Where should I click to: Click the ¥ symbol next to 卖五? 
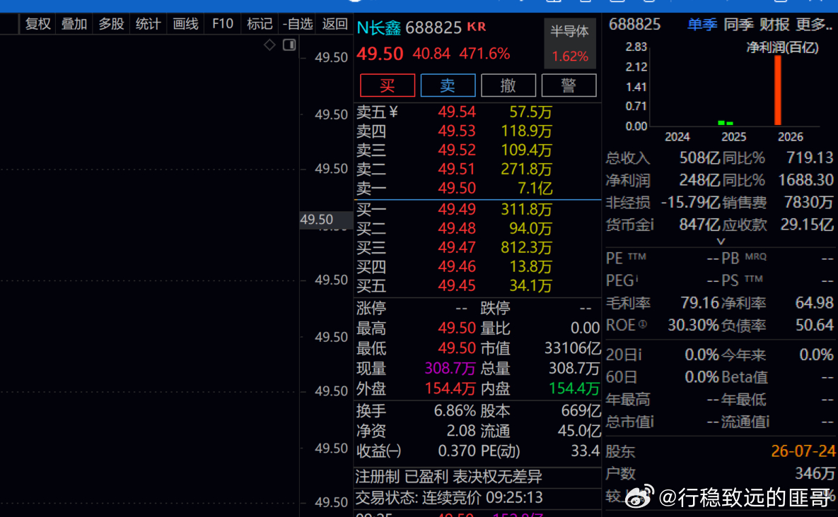click(393, 112)
